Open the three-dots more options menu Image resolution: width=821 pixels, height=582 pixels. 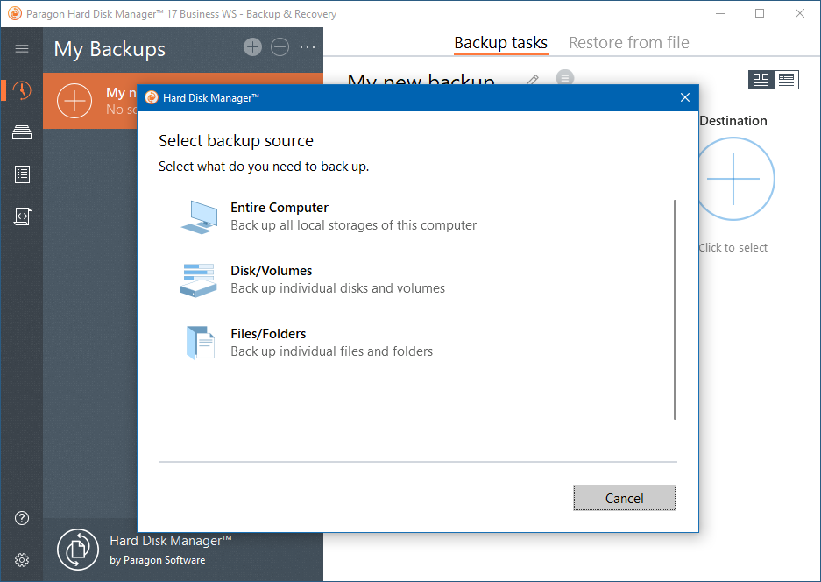[308, 47]
